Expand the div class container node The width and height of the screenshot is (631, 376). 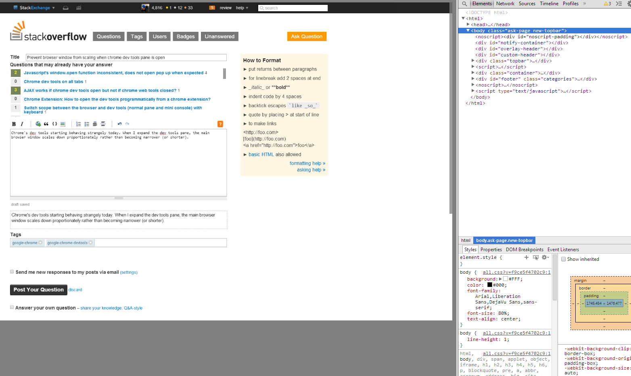coord(473,73)
